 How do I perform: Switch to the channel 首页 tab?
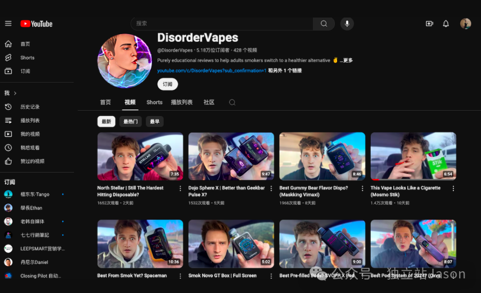point(106,102)
